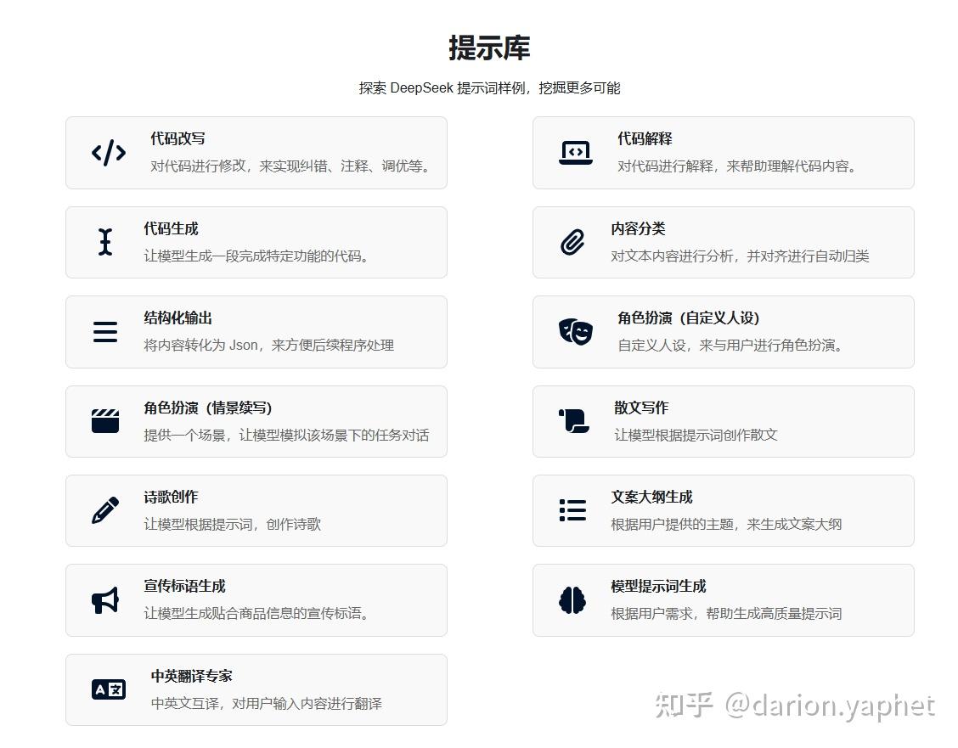Click the translation icon on 中英翻译专家 card
This screenshot has width=958, height=748.
(107, 689)
